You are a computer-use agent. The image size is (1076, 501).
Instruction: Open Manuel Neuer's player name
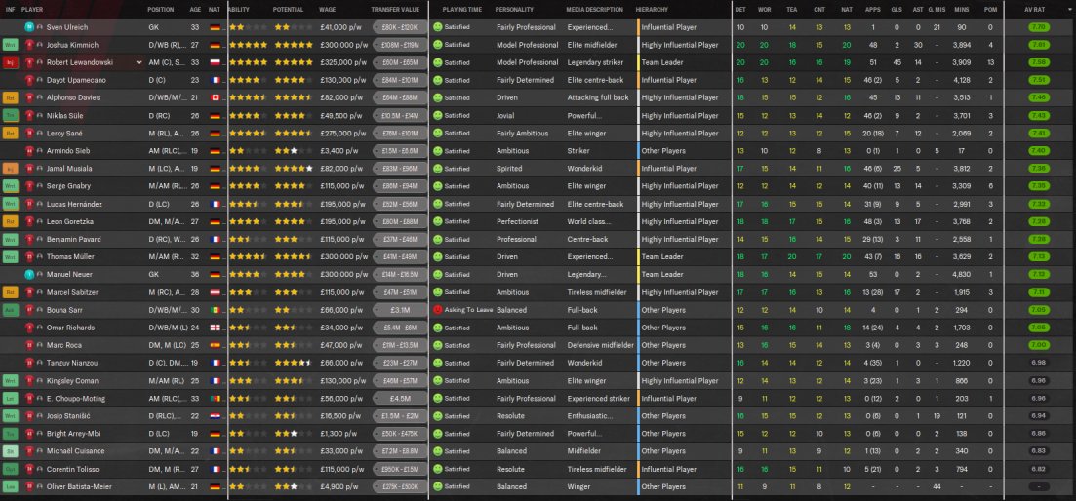tap(68, 274)
